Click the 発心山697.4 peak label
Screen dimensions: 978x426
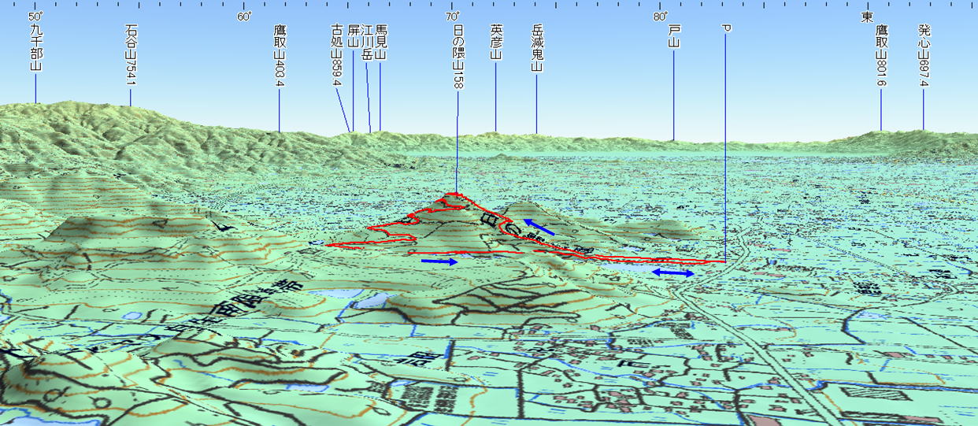point(924,55)
